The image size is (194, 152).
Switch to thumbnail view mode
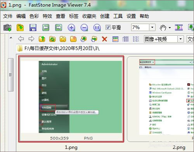(115, 39)
